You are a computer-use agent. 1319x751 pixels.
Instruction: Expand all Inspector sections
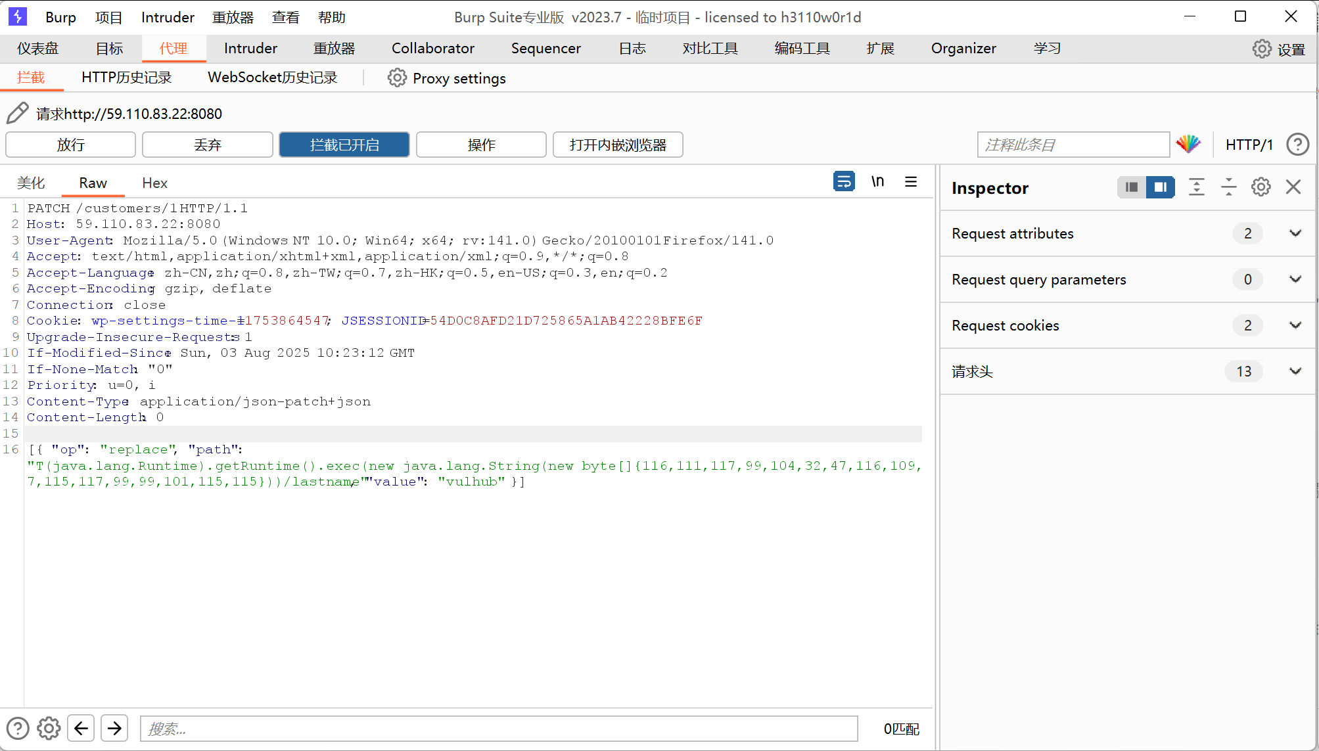[1196, 187]
